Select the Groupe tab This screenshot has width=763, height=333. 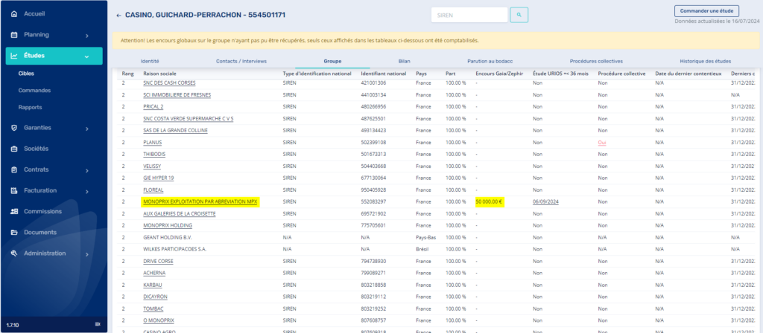[332, 61]
